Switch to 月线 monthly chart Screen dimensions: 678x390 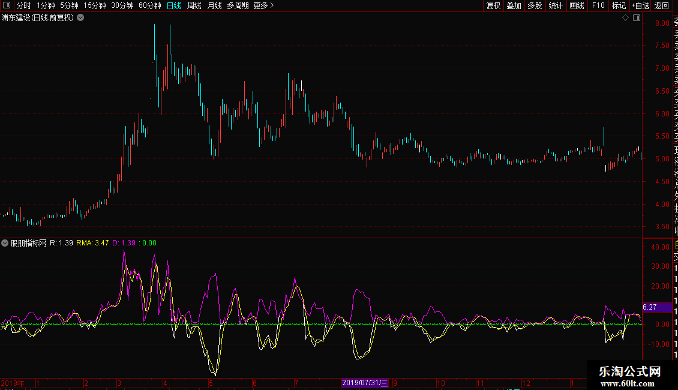(x=214, y=5)
